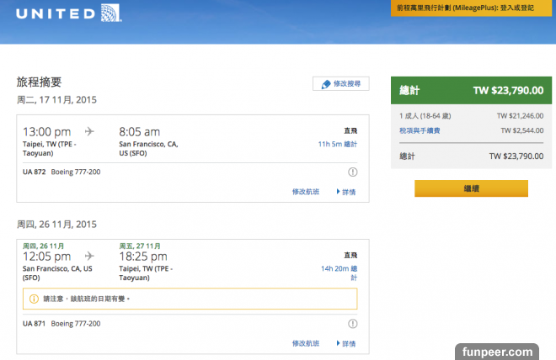Click the 修改搜尋 button
556x360 pixels.
pos(341,84)
